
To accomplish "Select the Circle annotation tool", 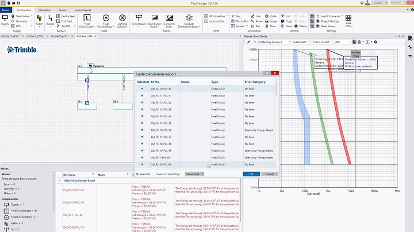I will tap(271, 16).
